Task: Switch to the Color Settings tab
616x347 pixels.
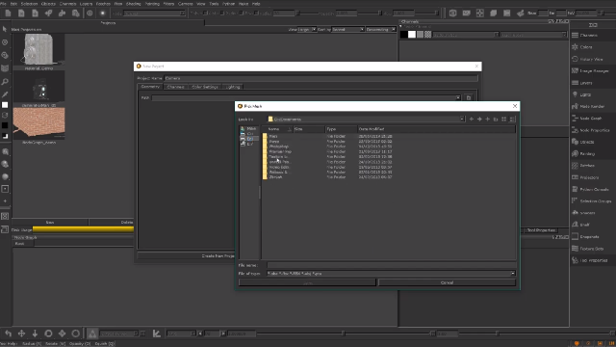Action: point(205,87)
